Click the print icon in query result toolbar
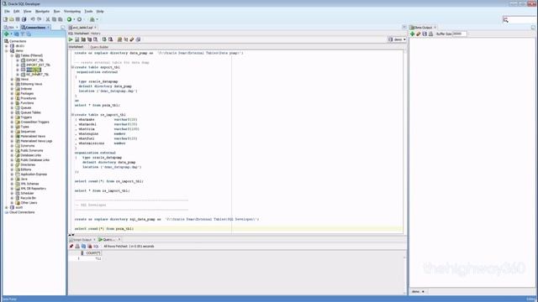Screen dimensions: 538x302 click(x=77, y=246)
